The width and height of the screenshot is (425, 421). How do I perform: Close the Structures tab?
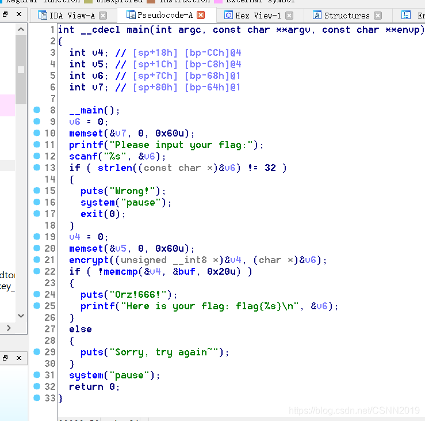click(378, 16)
